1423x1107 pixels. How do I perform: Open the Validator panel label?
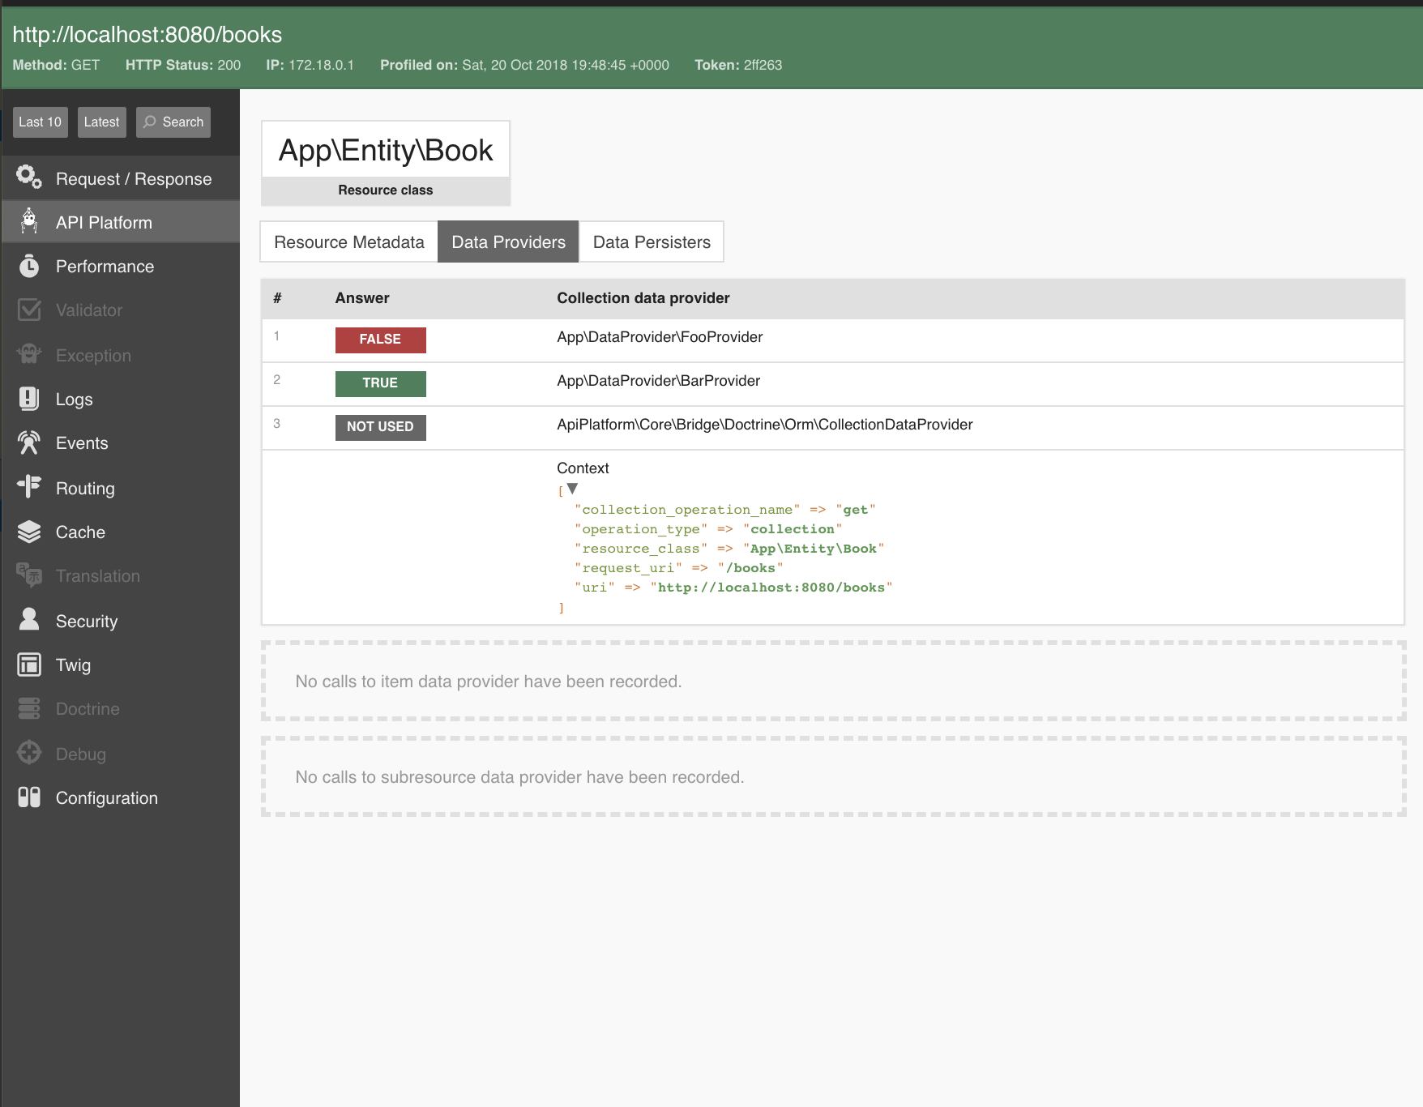point(89,310)
